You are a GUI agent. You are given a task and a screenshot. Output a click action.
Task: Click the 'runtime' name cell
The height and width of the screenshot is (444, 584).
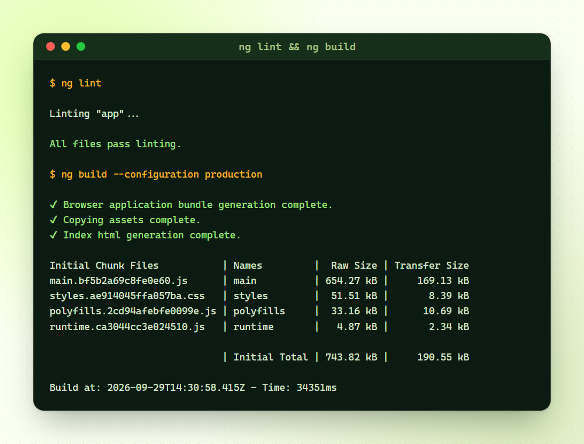point(253,327)
